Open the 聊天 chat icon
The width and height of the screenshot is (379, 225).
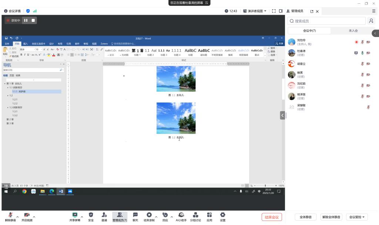(x=135, y=215)
